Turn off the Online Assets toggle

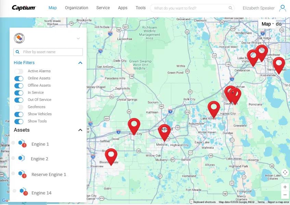[19, 78]
